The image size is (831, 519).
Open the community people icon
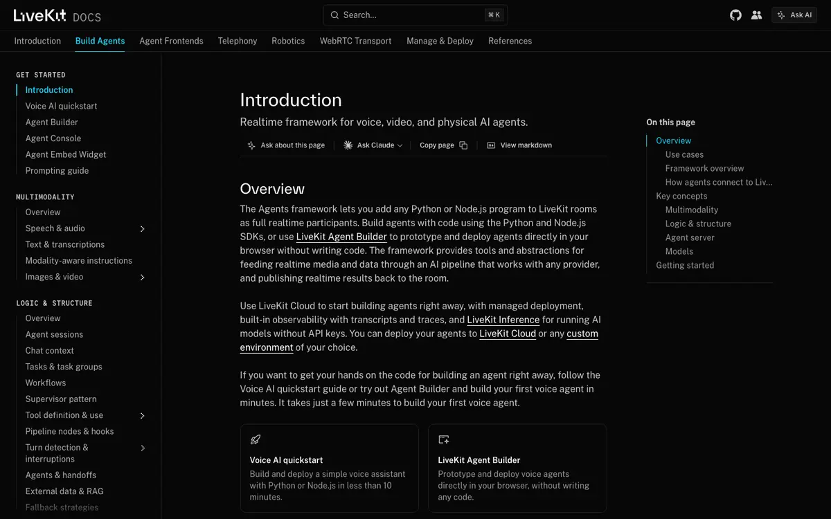[756, 15]
